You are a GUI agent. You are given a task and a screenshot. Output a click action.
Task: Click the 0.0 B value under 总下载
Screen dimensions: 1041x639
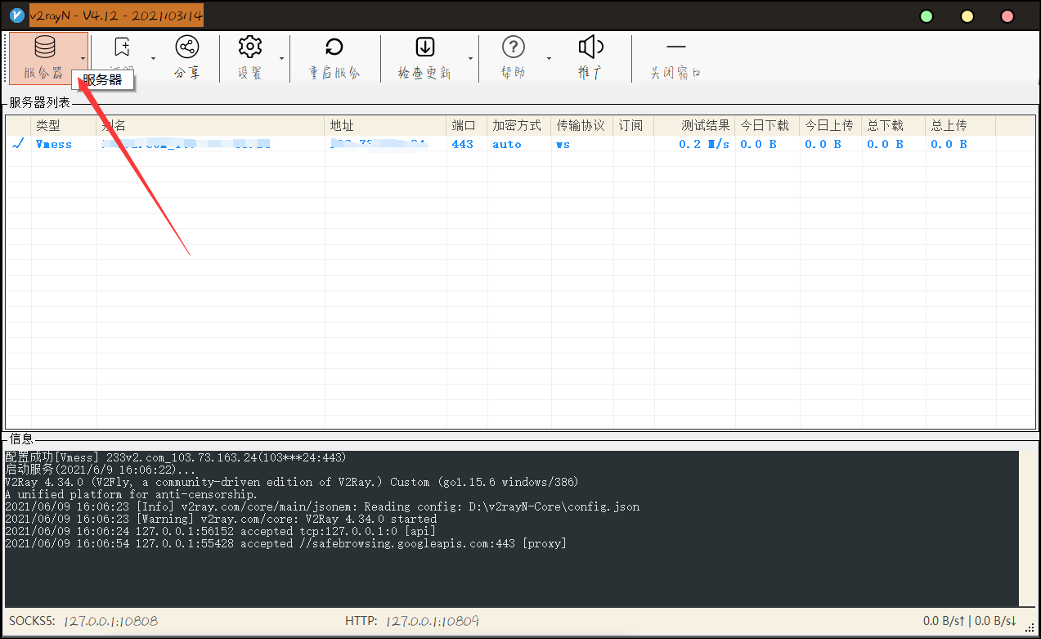[886, 144]
